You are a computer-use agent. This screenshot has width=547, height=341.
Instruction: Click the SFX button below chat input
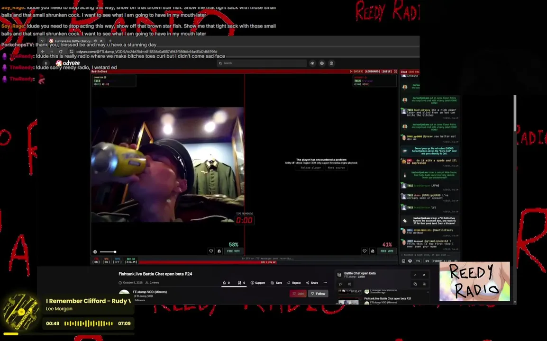click(427, 261)
